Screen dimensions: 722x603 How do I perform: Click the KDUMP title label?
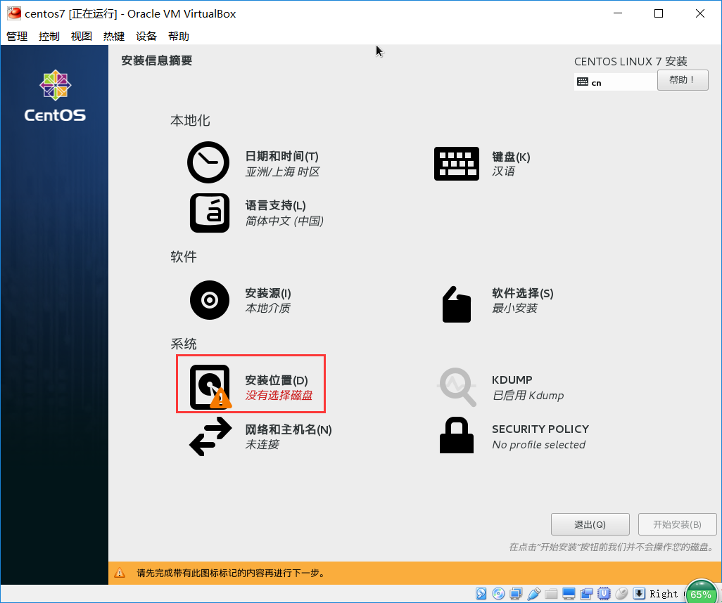512,380
